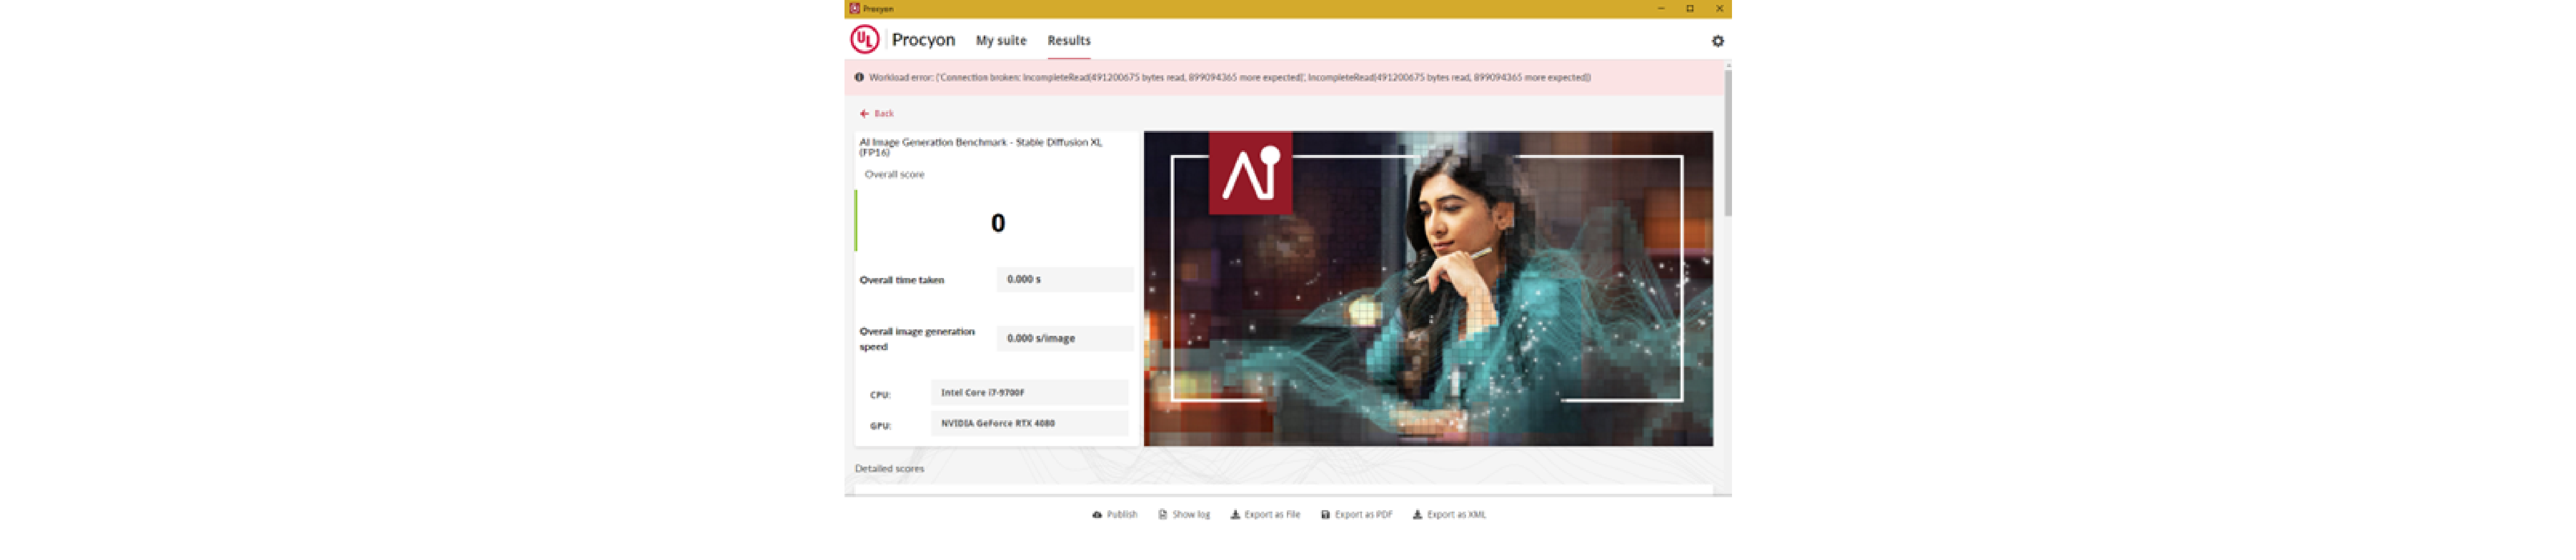This screenshot has width=2576, height=560.
Task: Switch to the Results tab
Action: (1069, 41)
